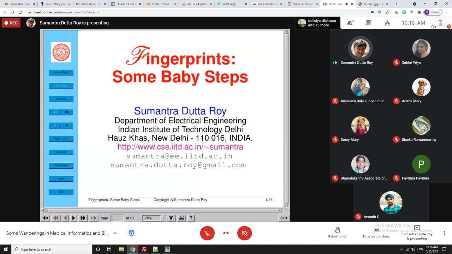Click the next-page arrow in the presented viewer toolbar
The image size is (452, 254).
point(73,218)
